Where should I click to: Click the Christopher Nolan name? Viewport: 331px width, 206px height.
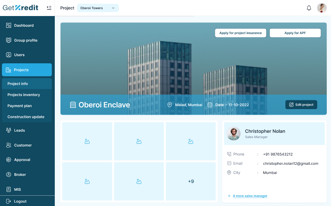click(x=265, y=131)
